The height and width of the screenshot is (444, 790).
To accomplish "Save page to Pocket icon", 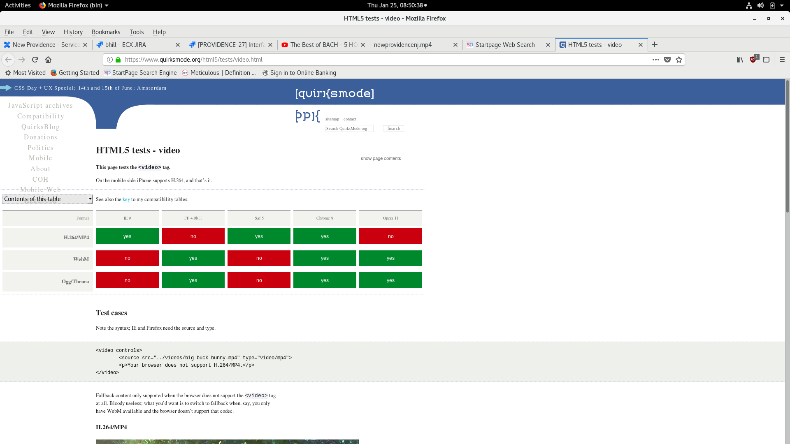I will (x=667, y=60).
